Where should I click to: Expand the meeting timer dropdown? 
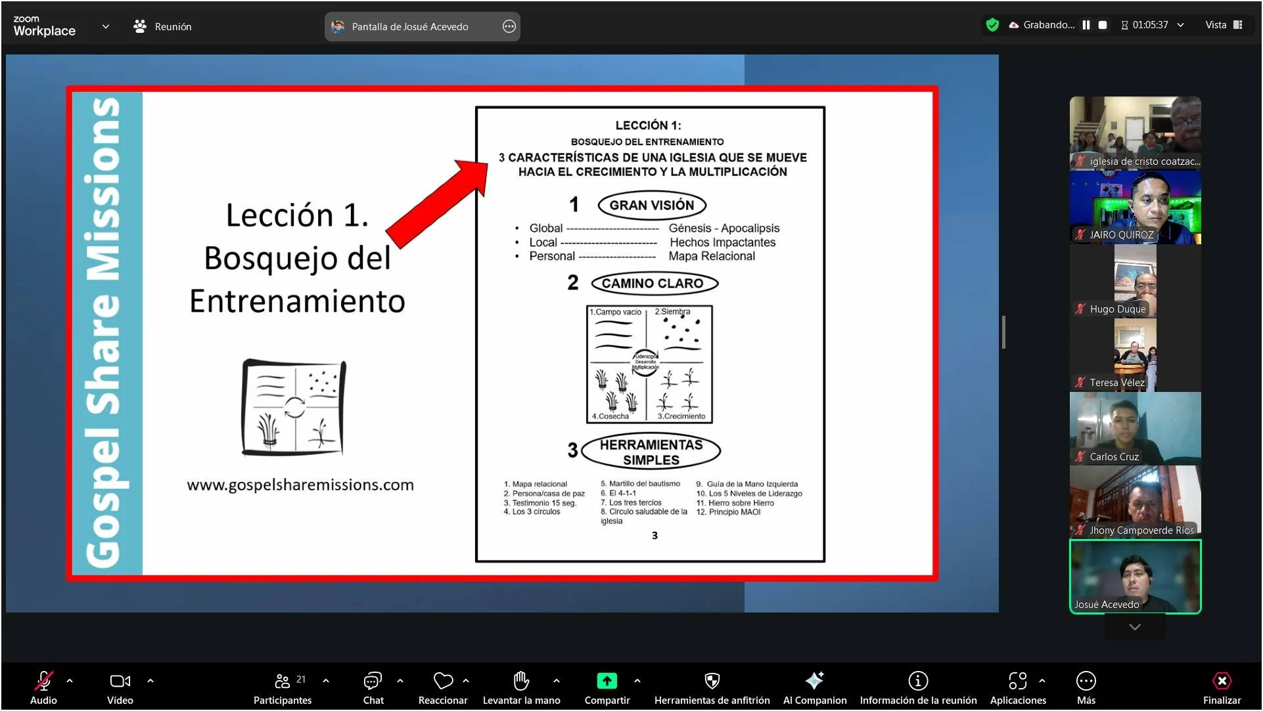pos(1181,25)
